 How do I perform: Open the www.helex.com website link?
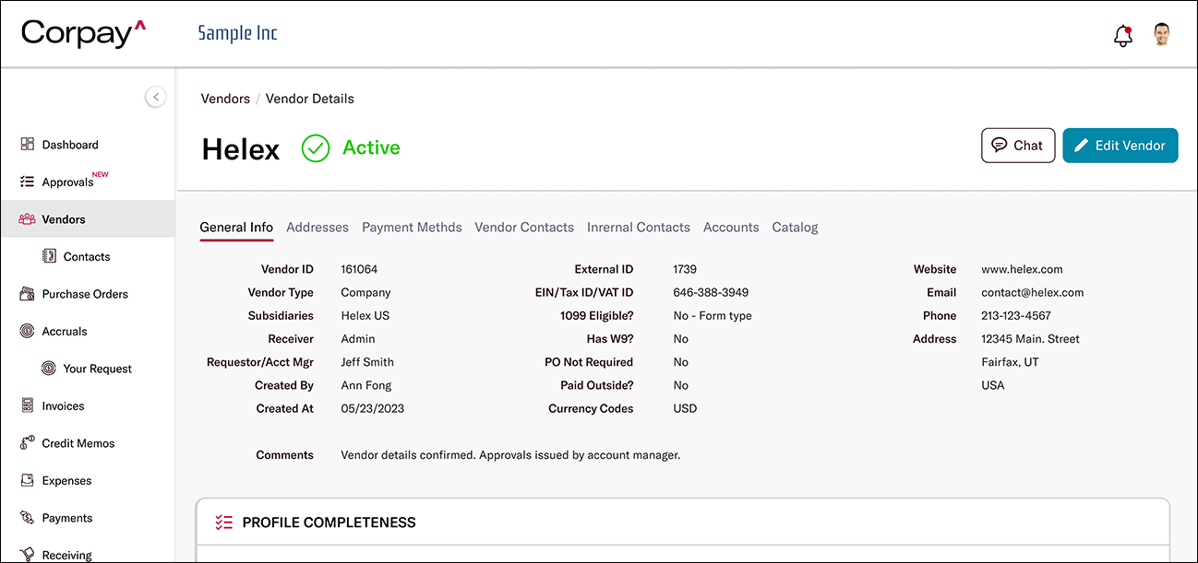(1022, 269)
